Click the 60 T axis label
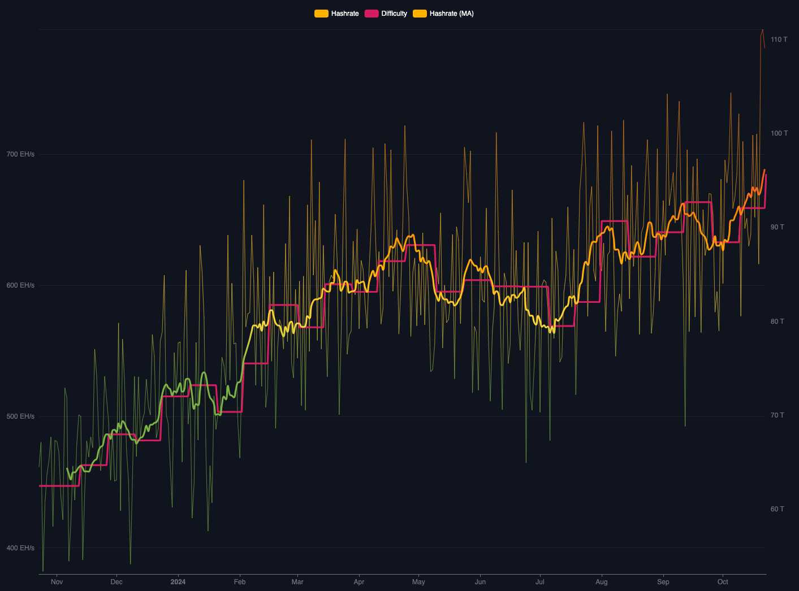Viewport: 799px width, 591px height. tap(776, 509)
